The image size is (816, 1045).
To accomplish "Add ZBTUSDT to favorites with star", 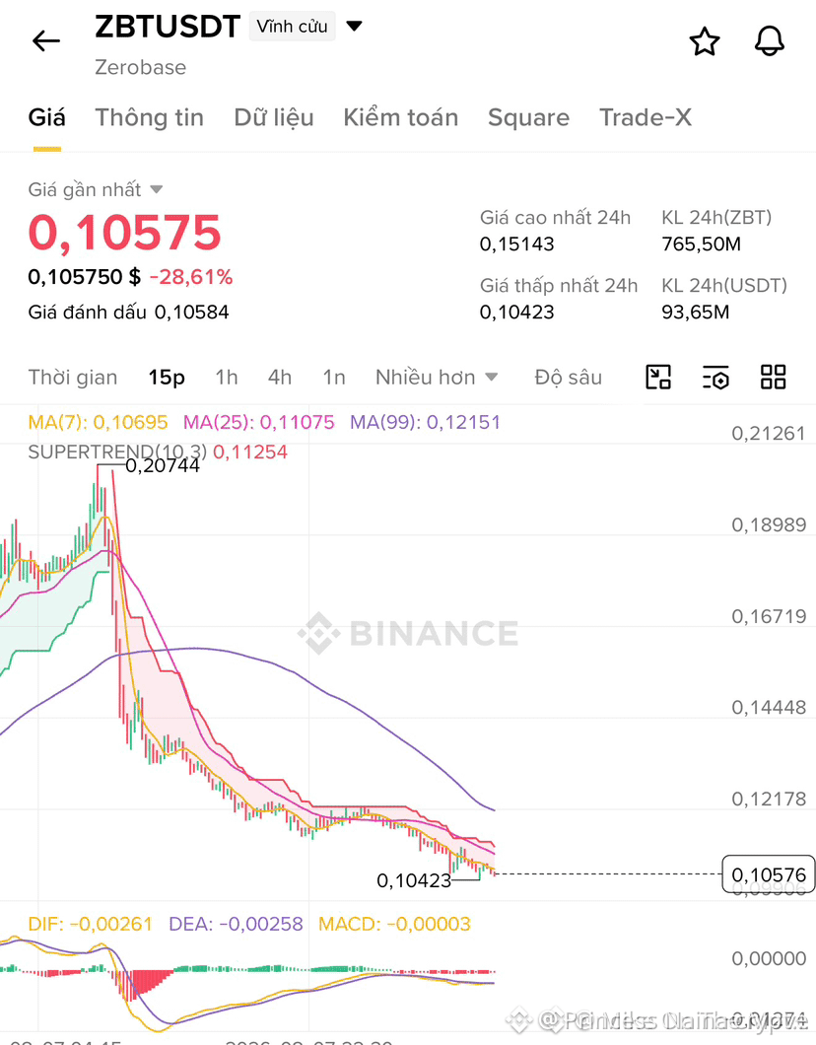I will (x=704, y=41).
